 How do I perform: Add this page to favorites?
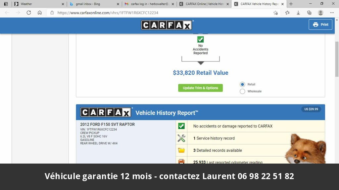click(x=275, y=13)
